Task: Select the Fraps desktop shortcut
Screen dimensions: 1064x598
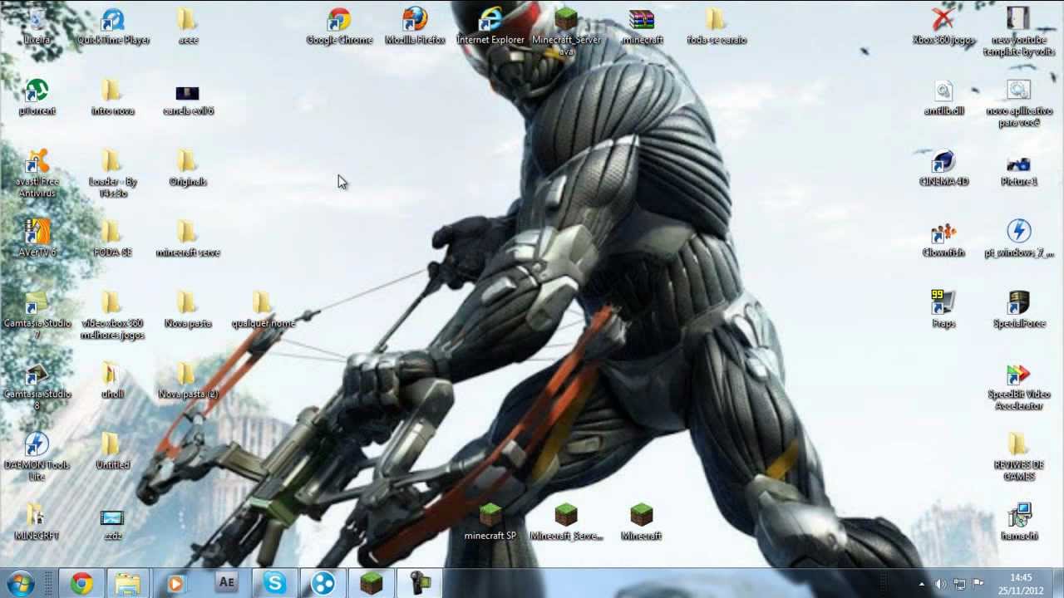Action: [x=943, y=309]
